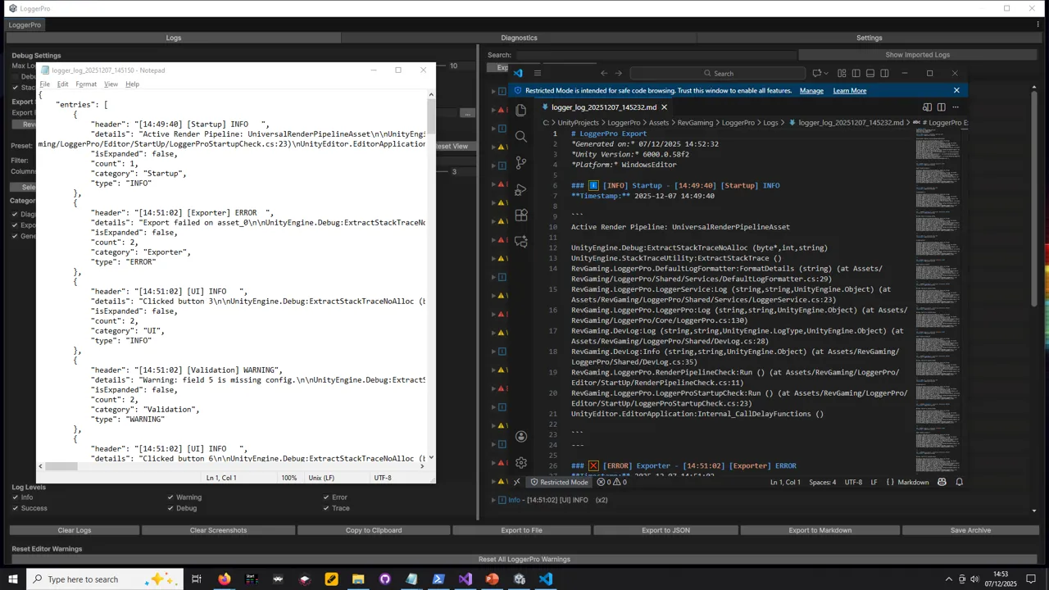Close the logger_log_20251207_145232.md editor tab
Viewport: 1049px width, 590px height.
click(664, 107)
